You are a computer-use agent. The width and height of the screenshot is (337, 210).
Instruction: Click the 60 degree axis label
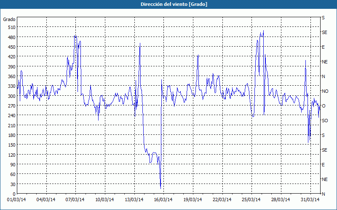(13, 174)
